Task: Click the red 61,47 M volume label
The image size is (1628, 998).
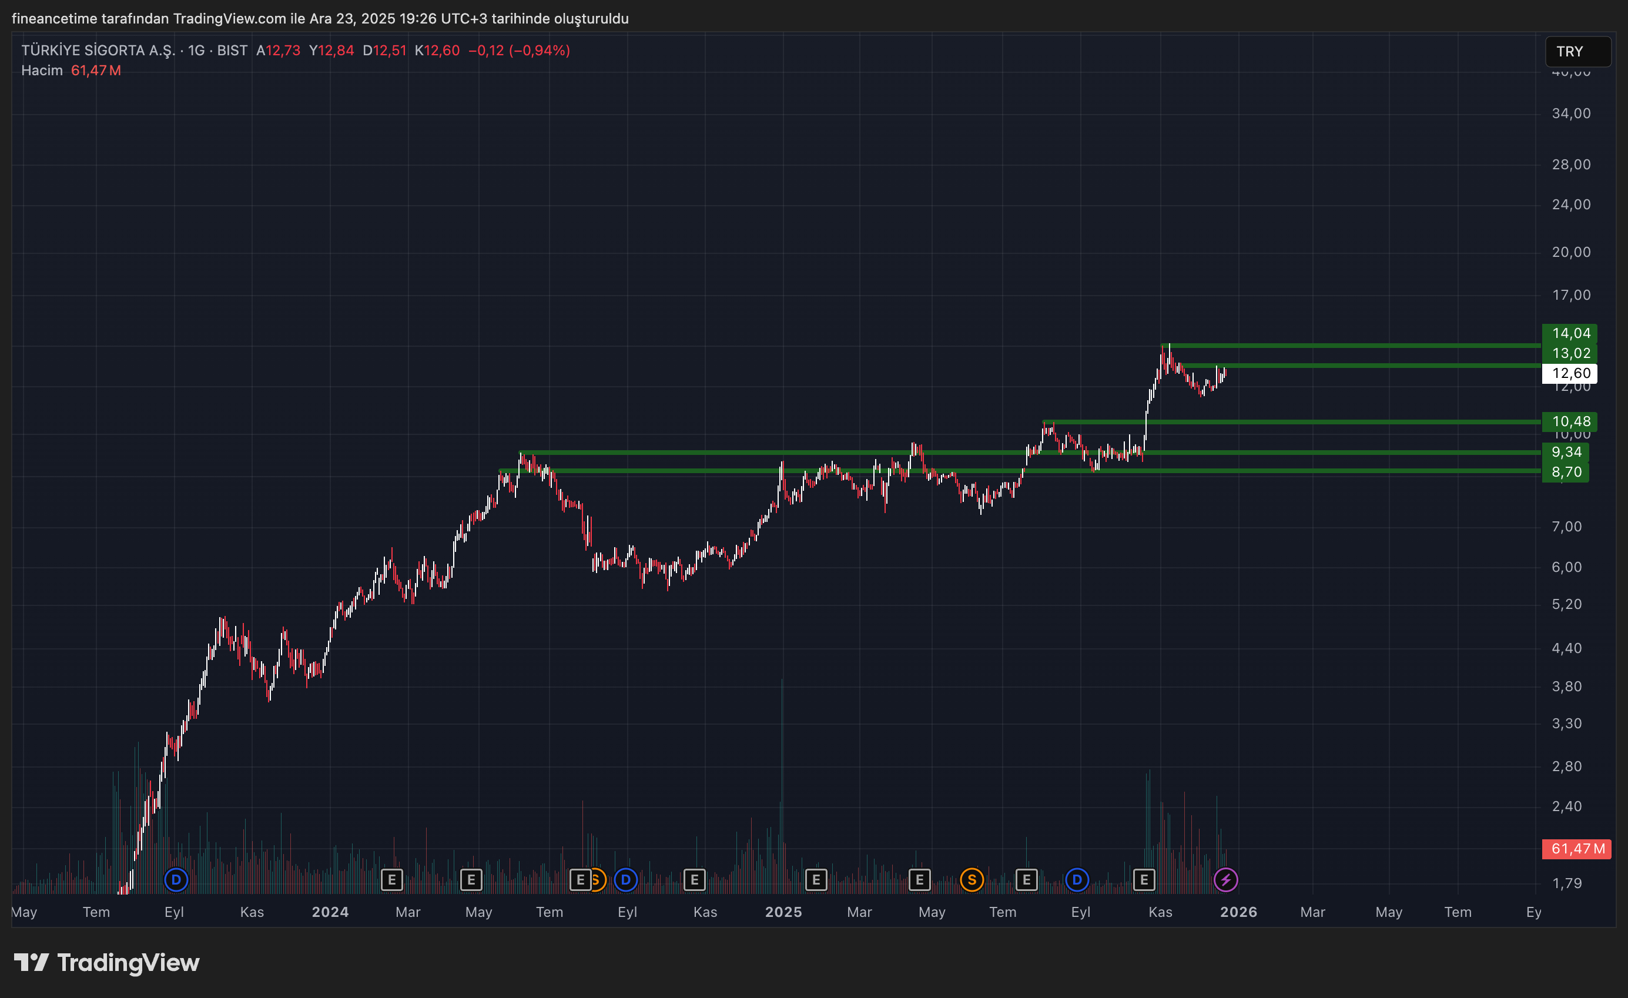Action: (x=1576, y=849)
